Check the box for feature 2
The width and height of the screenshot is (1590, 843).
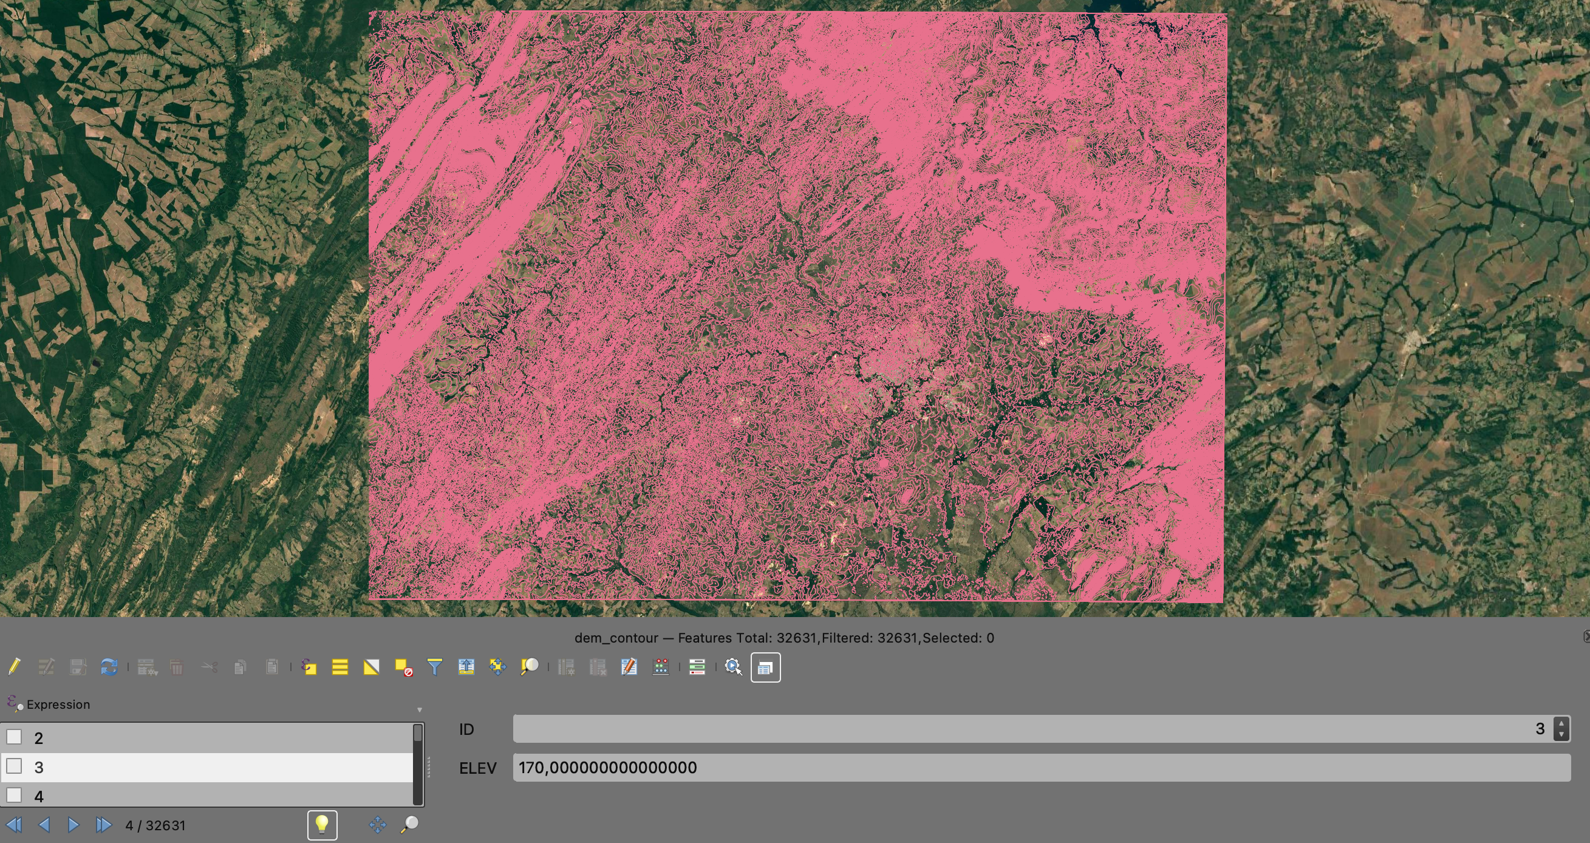(14, 737)
